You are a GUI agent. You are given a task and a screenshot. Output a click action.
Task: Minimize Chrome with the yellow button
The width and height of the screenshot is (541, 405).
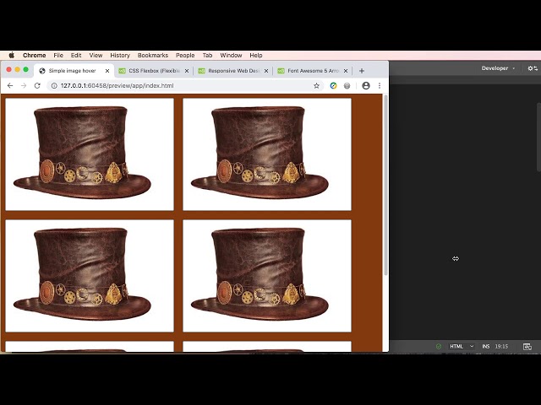(x=17, y=69)
